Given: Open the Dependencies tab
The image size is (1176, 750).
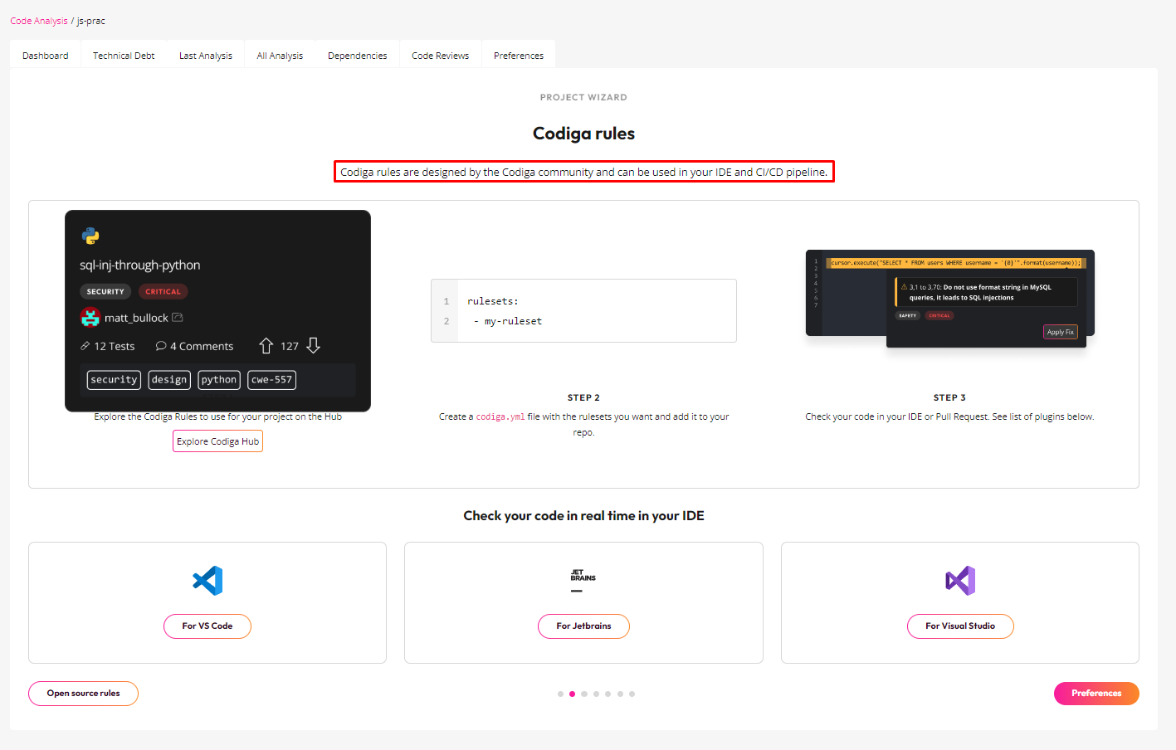Looking at the screenshot, I should 358,56.
